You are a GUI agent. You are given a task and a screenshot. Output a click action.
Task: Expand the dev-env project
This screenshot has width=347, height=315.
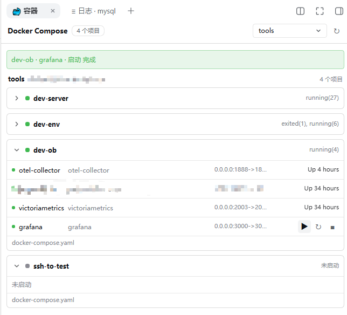tap(17, 124)
